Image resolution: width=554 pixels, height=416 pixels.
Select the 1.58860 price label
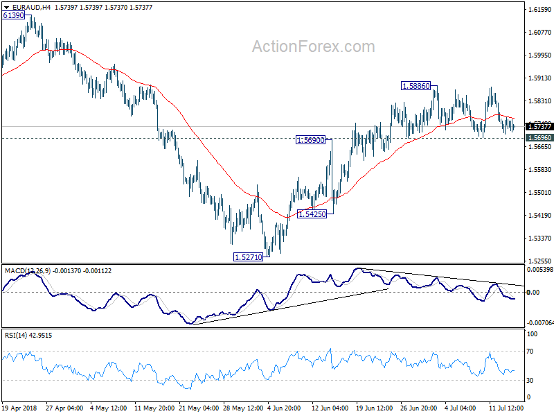tap(416, 86)
